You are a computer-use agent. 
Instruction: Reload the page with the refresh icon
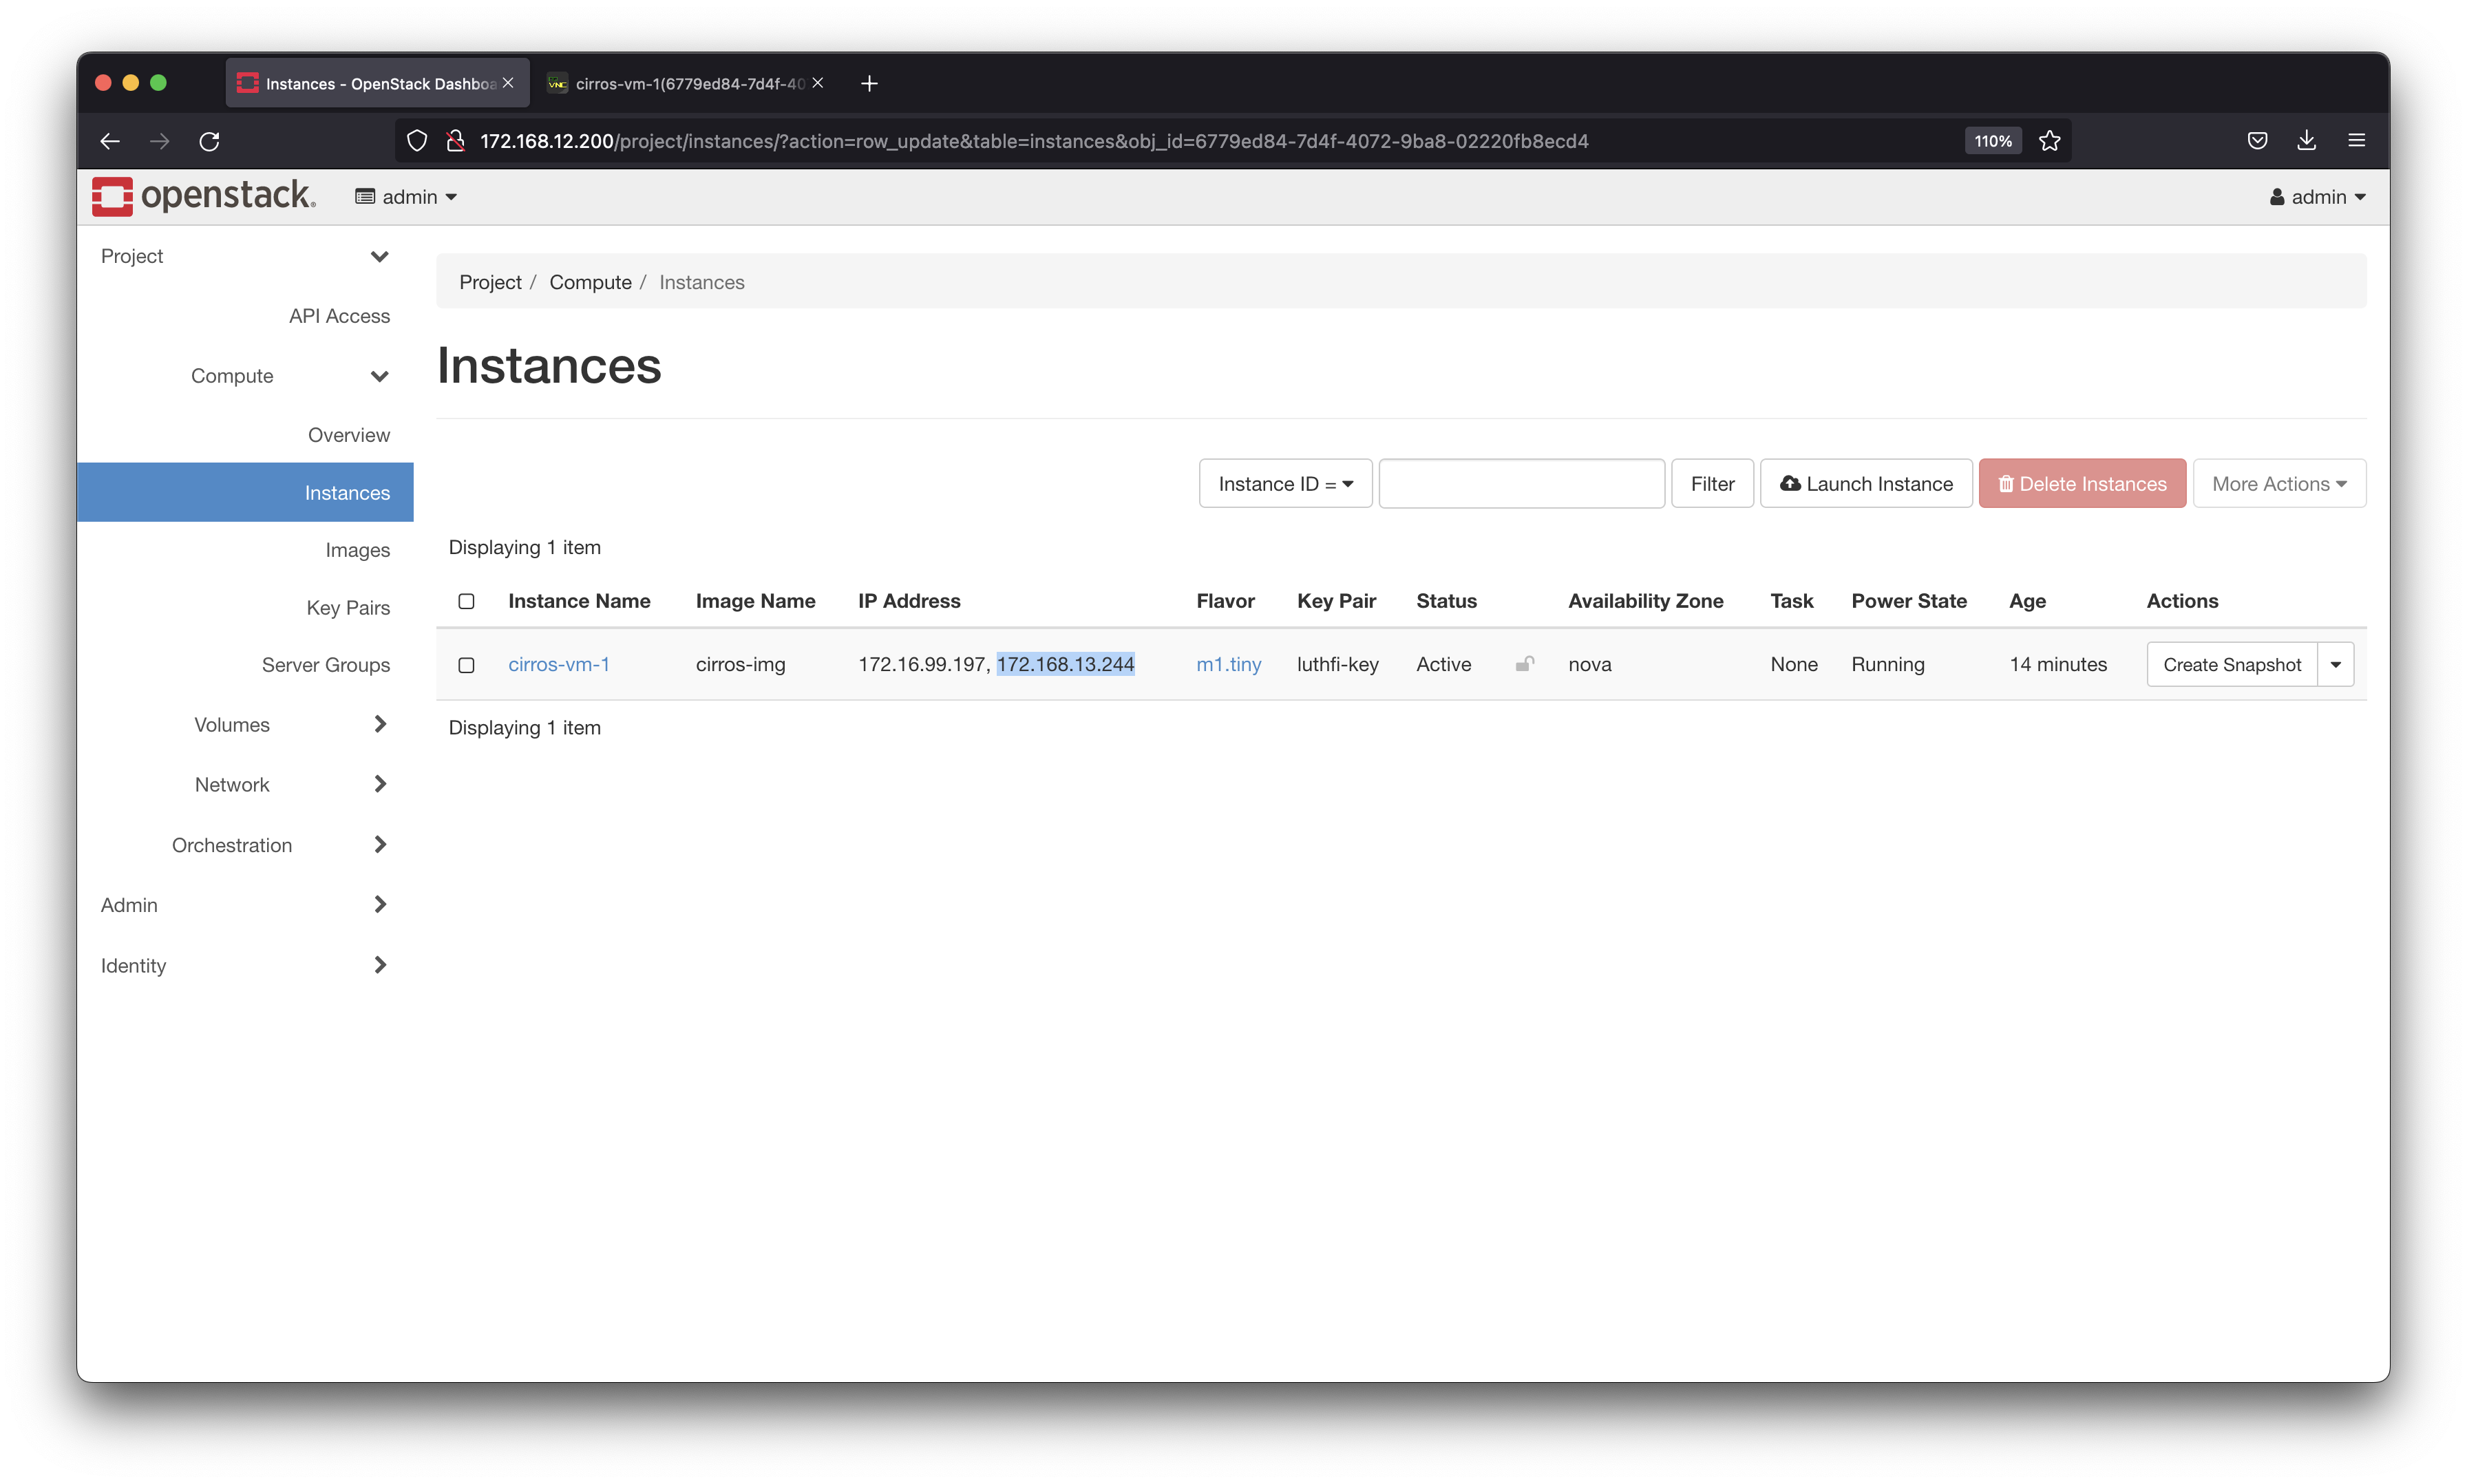(x=209, y=141)
